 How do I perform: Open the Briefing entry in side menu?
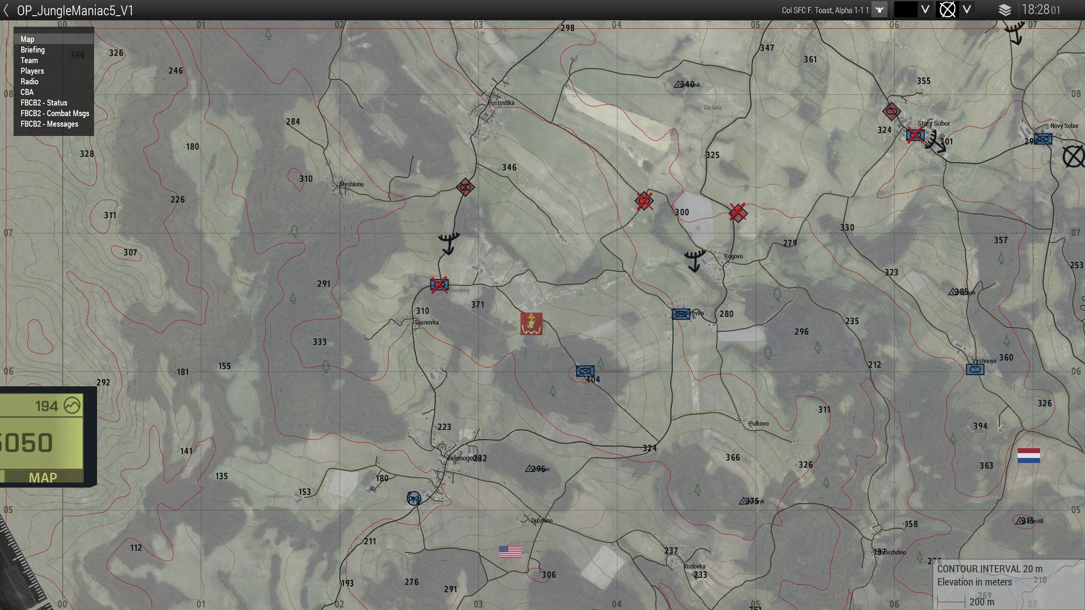pos(33,50)
